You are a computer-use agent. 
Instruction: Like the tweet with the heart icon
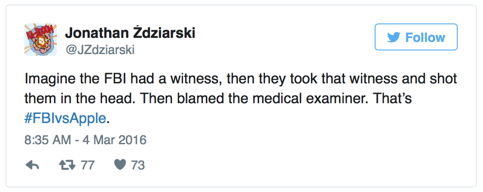click(120, 165)
